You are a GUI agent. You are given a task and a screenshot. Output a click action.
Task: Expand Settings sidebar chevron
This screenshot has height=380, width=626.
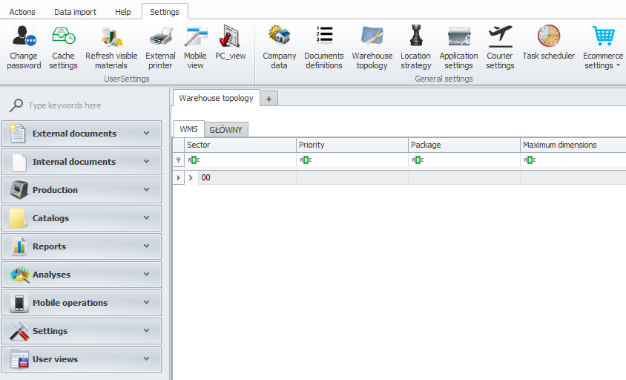pos(147,330)
